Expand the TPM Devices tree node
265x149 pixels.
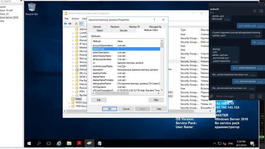pyautogui.click(x=69, y=106)
